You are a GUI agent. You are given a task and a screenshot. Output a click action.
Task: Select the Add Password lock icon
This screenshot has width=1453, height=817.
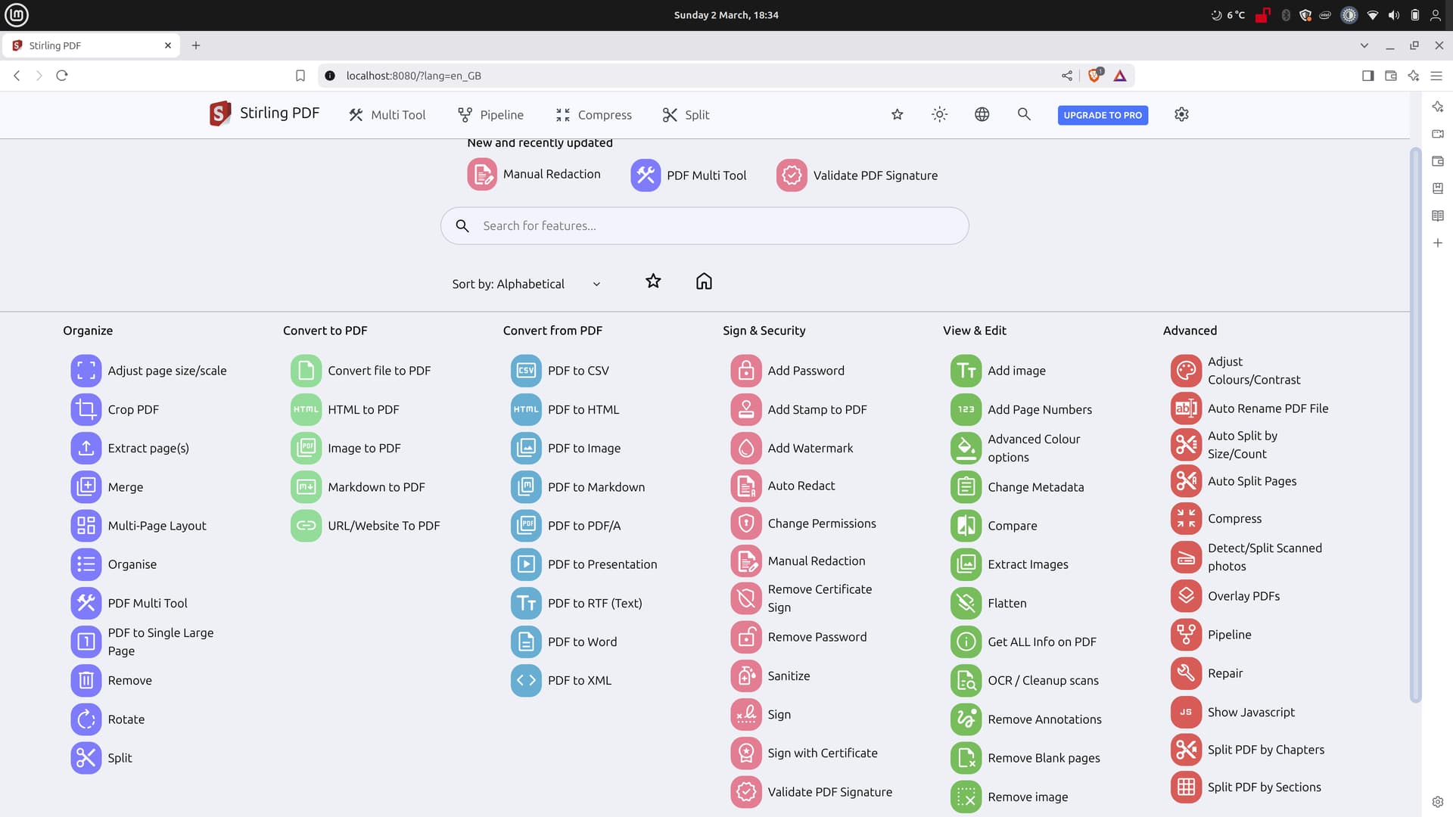coord(746,371)
